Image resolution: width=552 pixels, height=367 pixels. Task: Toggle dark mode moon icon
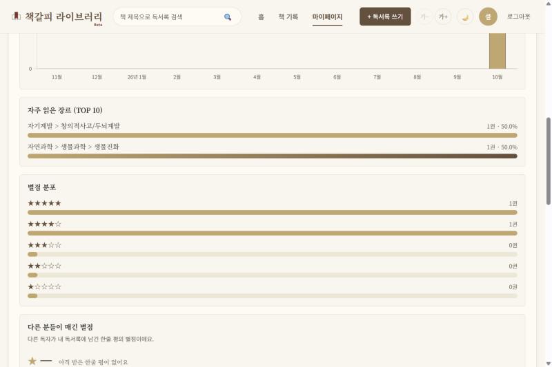(x=465, y=17)
